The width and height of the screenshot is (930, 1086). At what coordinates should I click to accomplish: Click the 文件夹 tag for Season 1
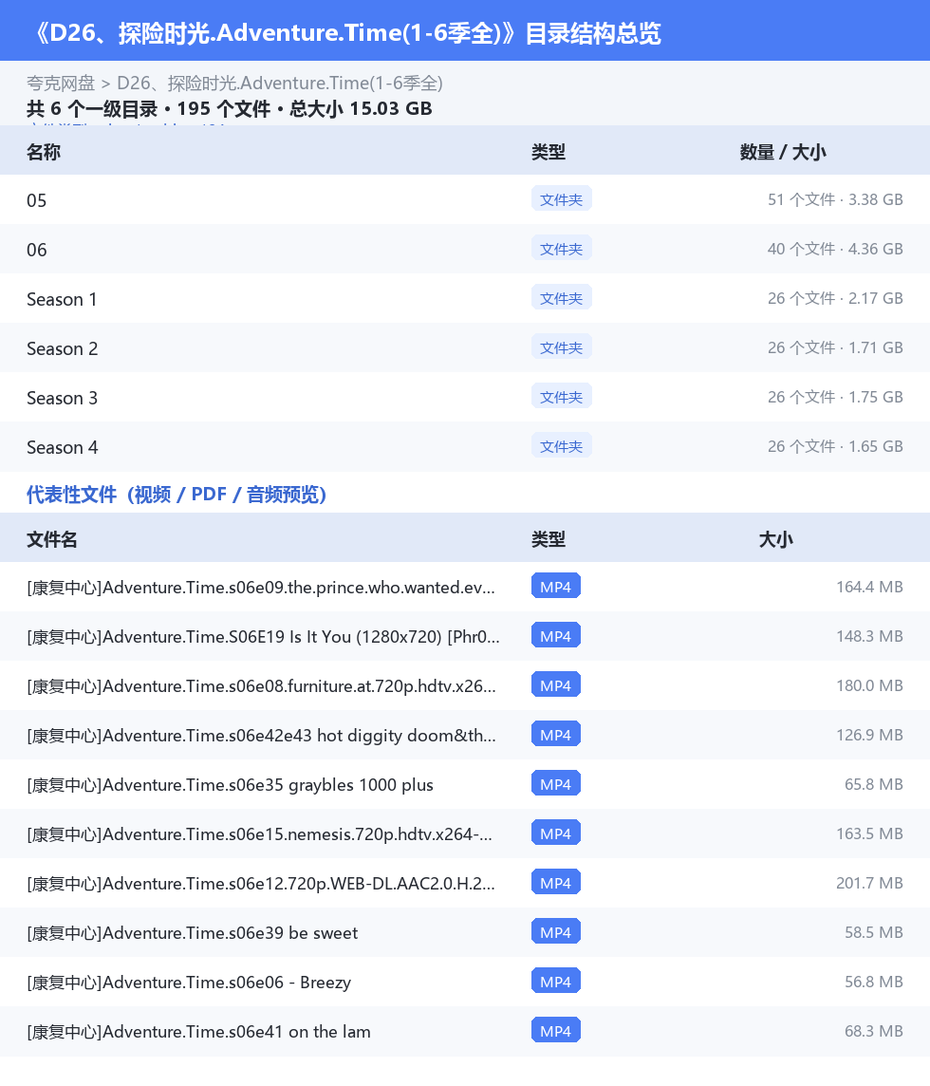coord(561,298)
